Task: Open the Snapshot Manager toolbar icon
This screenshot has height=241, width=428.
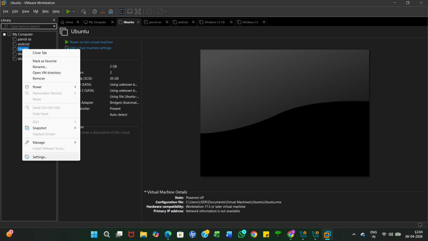Action: 111,12
